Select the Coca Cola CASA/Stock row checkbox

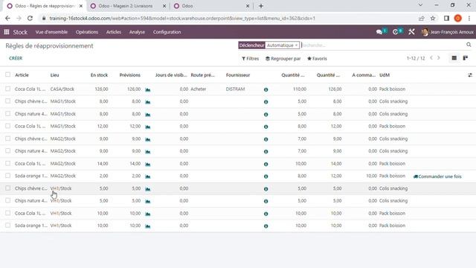pyautogui.click(x=8, y=89)
